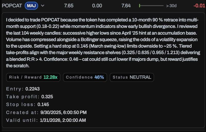Click the blue 46% confidence number
Viewport: 206px width, 132px height.
click(99, 77)
